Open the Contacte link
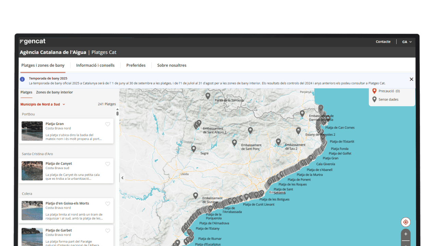 tap(383, 42)
